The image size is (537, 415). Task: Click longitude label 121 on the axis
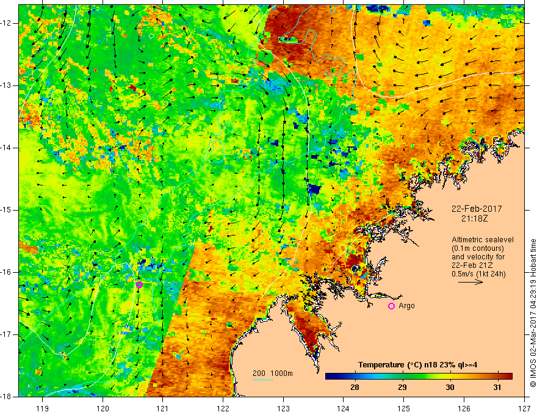163,409
